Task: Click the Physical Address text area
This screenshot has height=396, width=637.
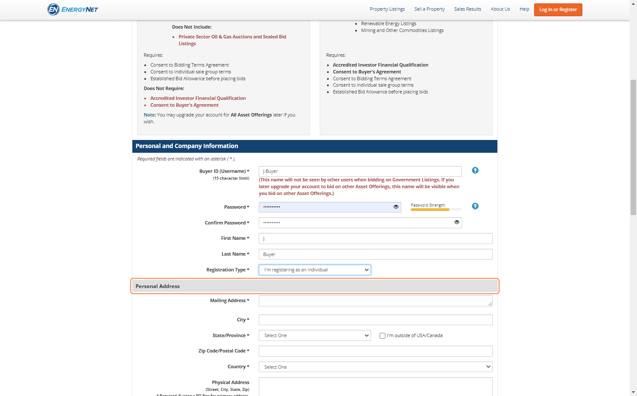Action: click(375, 387)
